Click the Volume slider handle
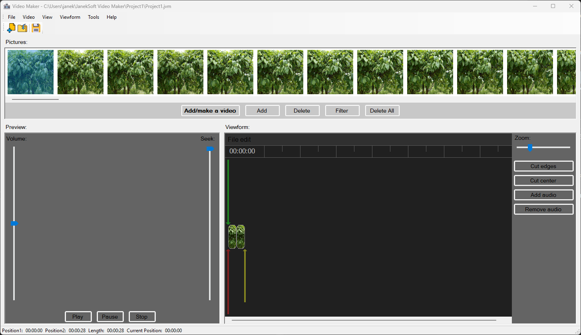This screenshot has height=335, width=581. 14,224
